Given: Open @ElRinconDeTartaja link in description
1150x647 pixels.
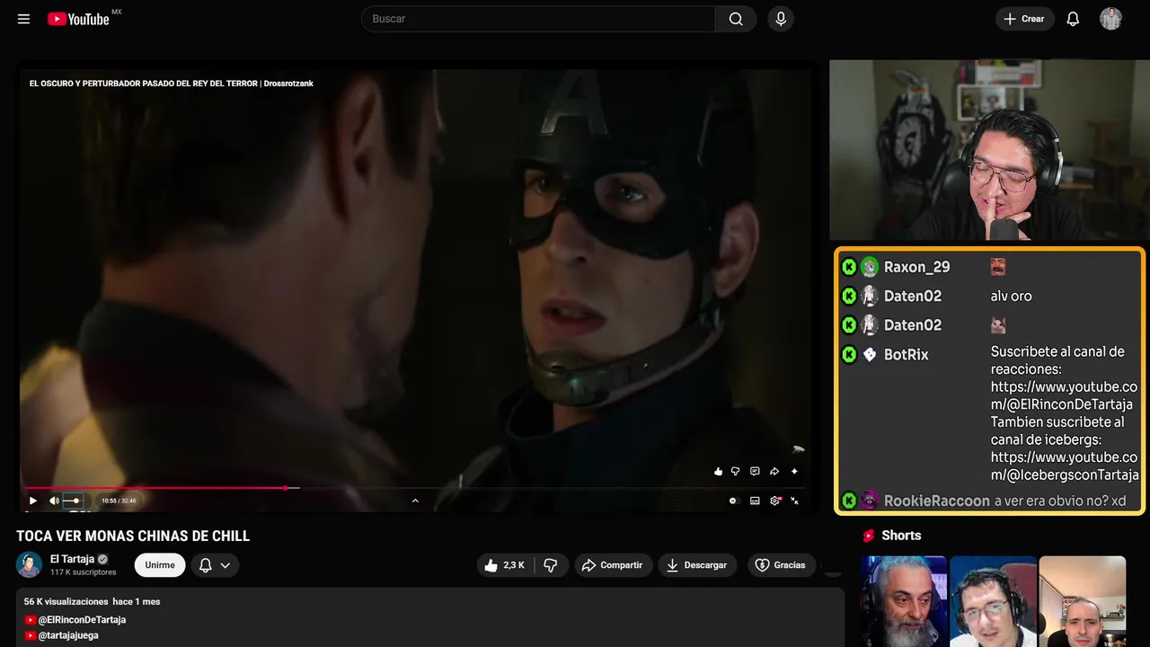Looking at the screenshot, I should click(x=82, y=620).
